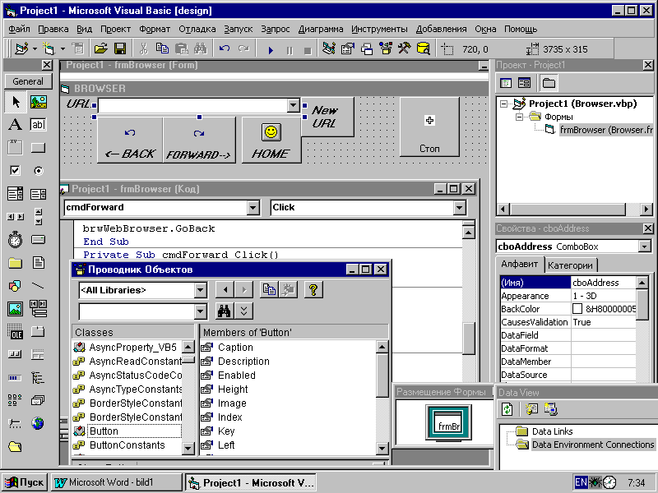Click the Save Project toolbar icon
The width and height of the screenshot is (658, 493).
pos(120,49)
